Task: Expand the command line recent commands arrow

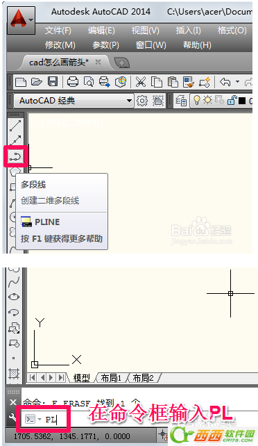Action: tap(40, 420)
